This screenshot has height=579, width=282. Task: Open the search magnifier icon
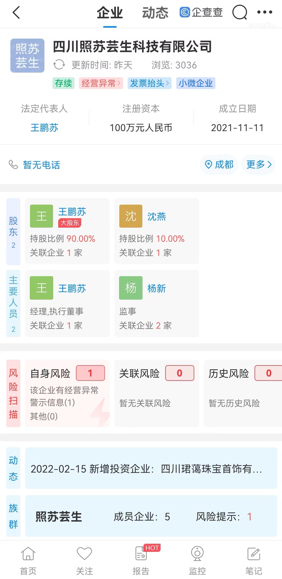(239, 12)
